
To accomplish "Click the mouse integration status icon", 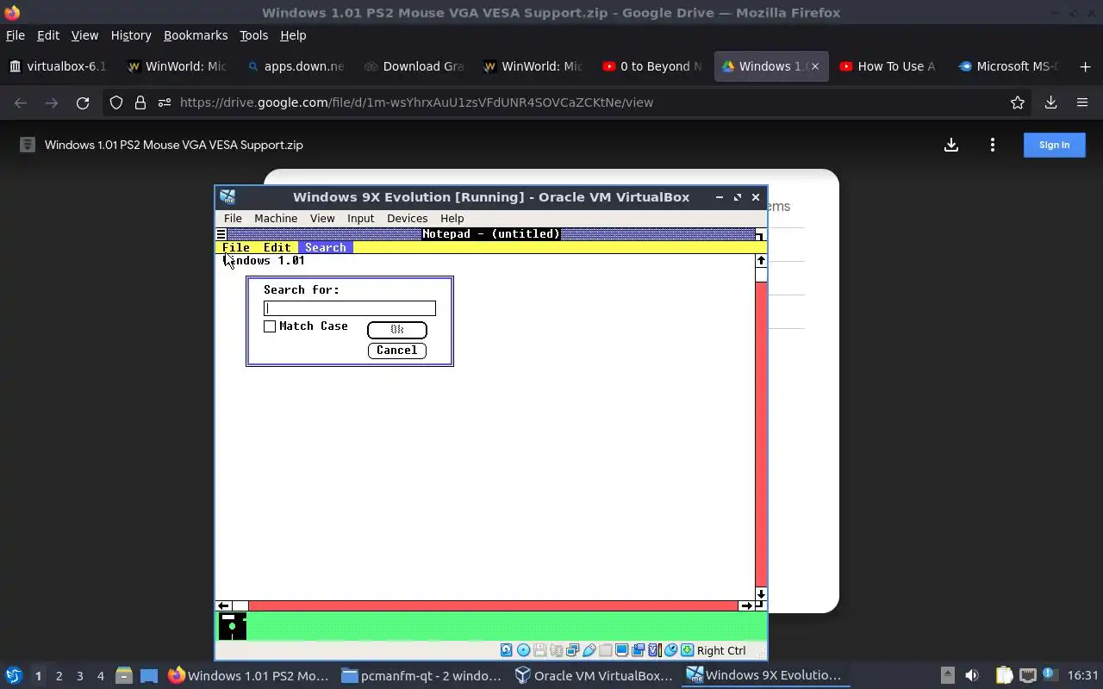I will (670, 650).
